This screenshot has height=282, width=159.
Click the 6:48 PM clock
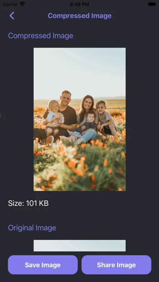79,4
